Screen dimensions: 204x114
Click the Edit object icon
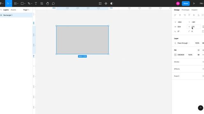100,3
